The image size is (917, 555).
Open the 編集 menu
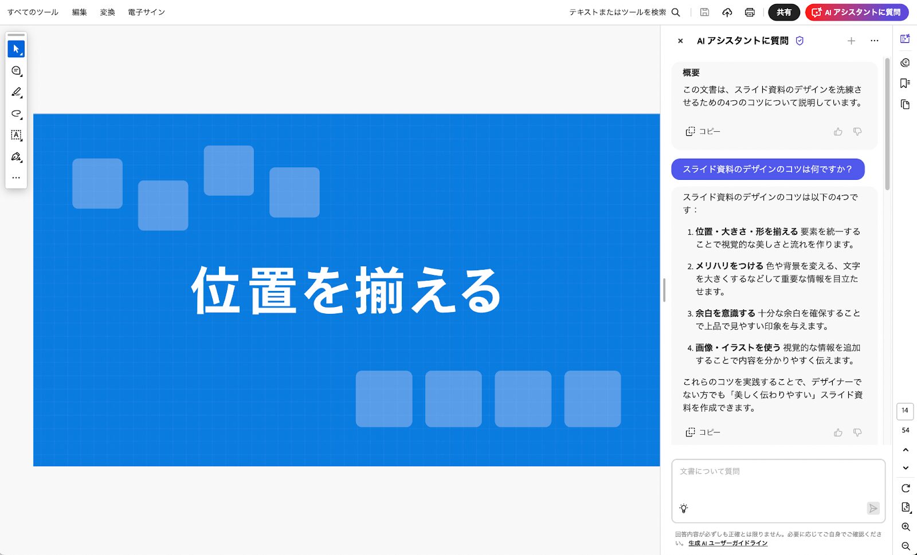coord(80,12)
